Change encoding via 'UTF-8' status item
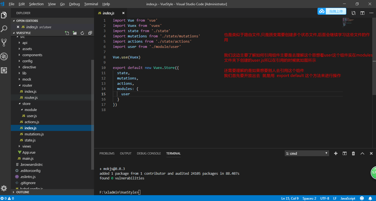 coord(325,198)
